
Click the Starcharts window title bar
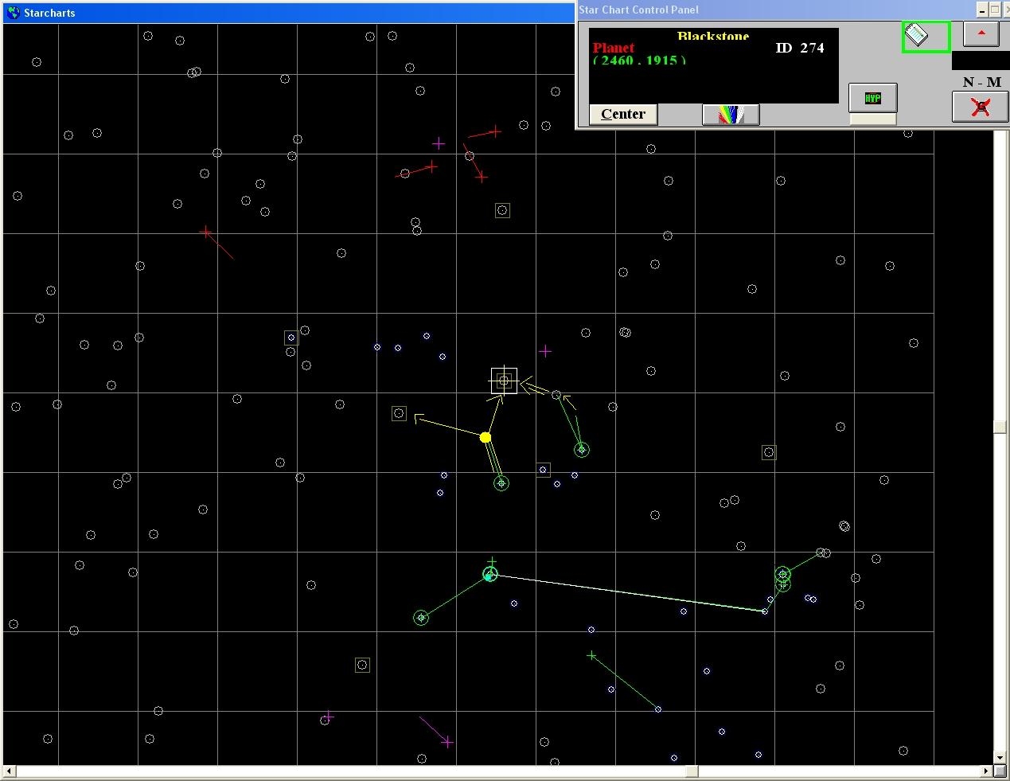tap(288, 13)
